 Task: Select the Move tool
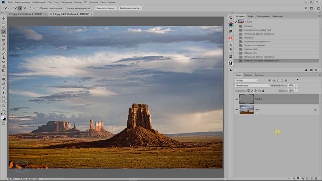(x=4, y=19)
